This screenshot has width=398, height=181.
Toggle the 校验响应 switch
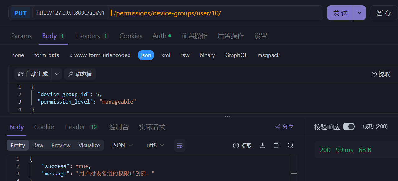pos(349,126)
